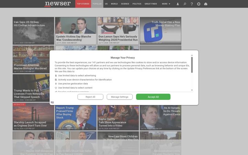
Task: Open the World section
Action: click(x=114, y=4)
